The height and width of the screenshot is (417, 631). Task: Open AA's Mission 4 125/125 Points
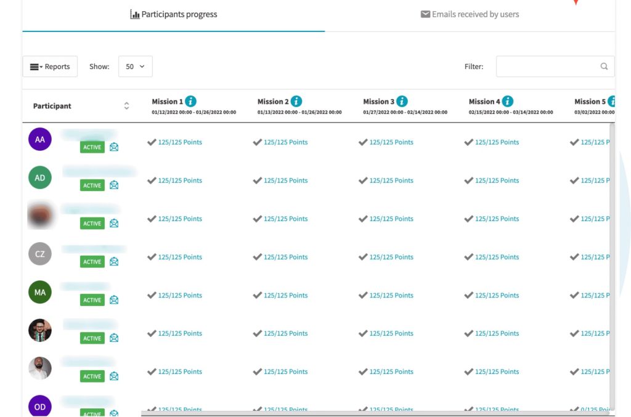(x=497, y=142)
